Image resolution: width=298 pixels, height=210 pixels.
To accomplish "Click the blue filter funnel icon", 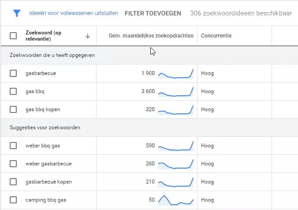I will (x=17, y=13).
